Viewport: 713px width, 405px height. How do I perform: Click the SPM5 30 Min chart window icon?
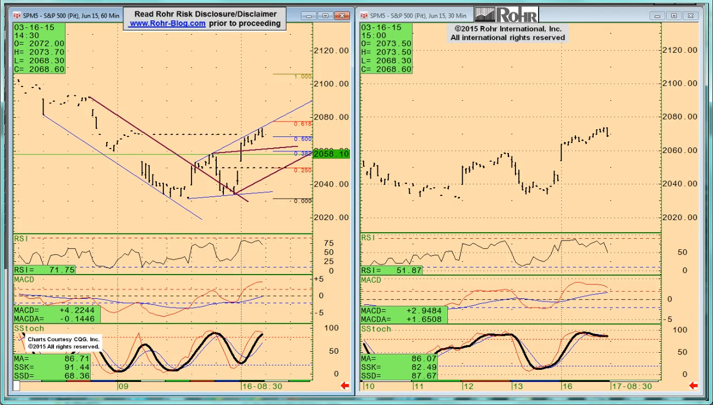pos(364,15)
